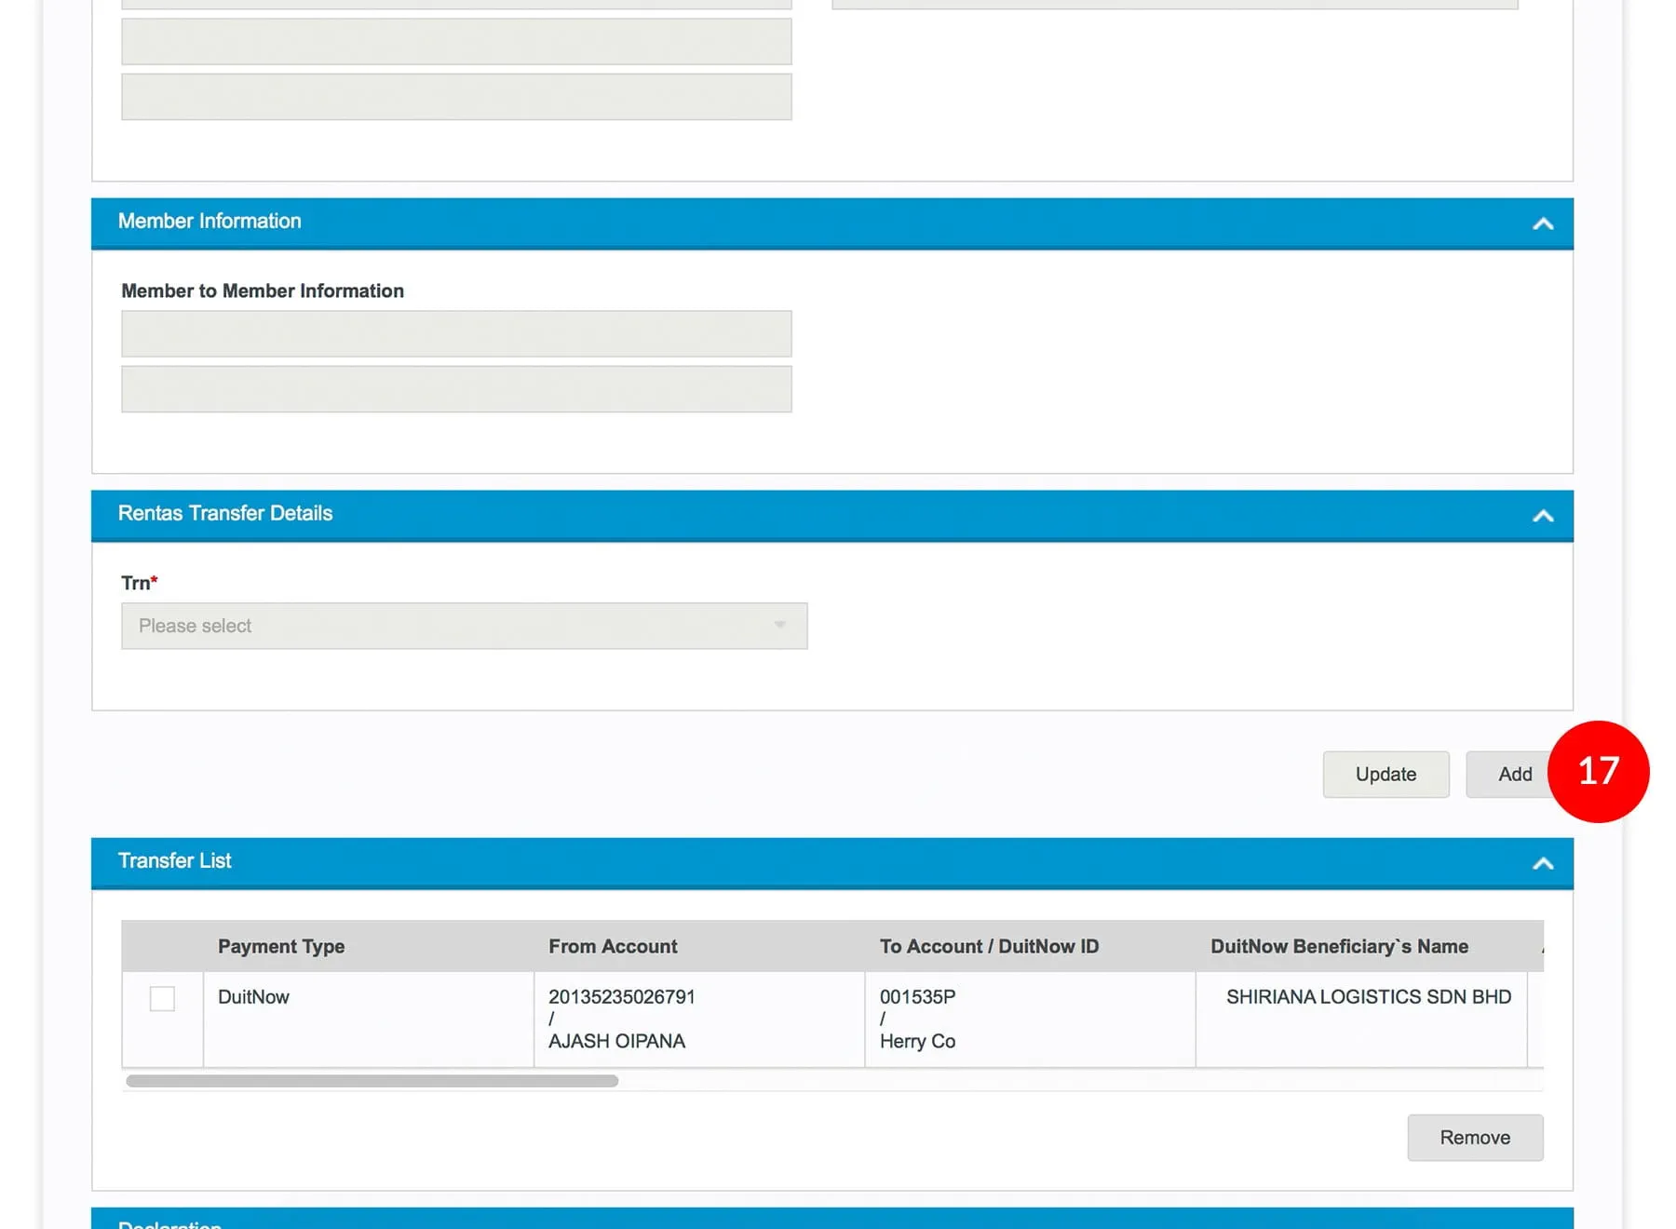This screenshot has width=1676, height=1229.
Task: Click the red step 17 marker
Action: [1598, 771]
